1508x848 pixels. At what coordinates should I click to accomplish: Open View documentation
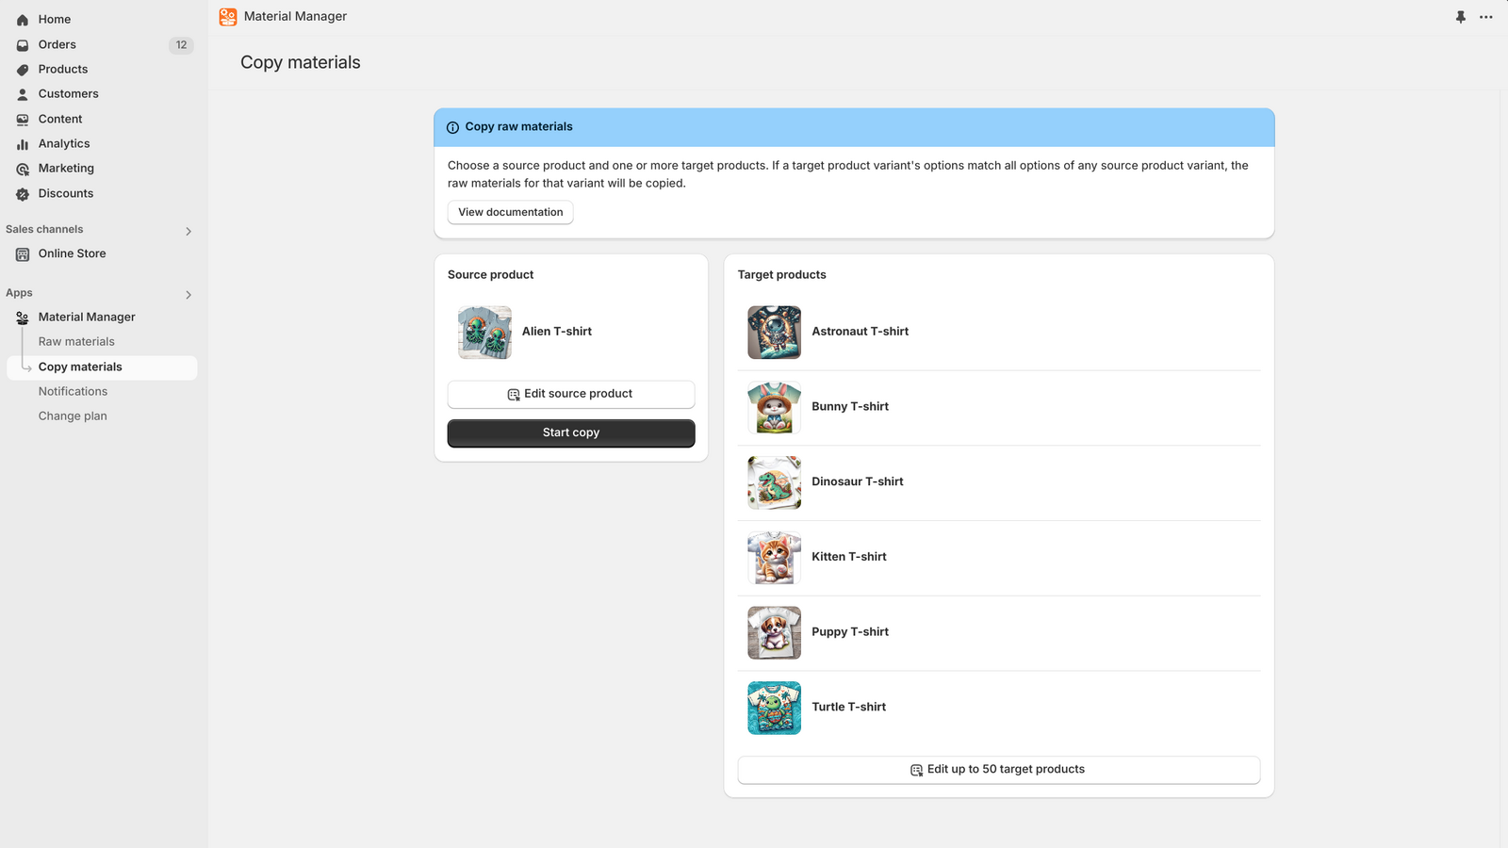pyautogui.click(x=510, y=212)
